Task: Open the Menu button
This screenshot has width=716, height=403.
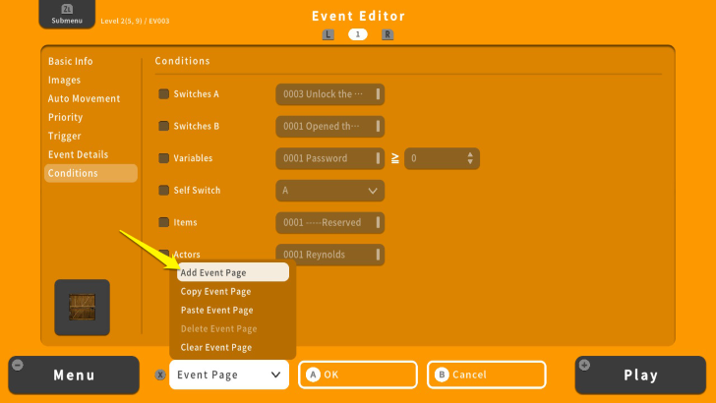Action: [74, 375]
